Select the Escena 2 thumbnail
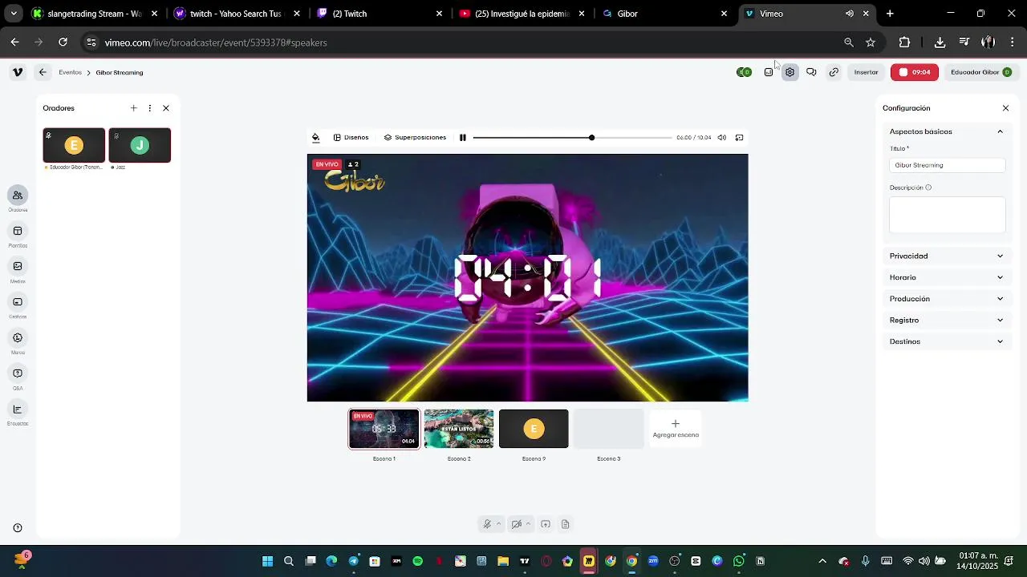 coord(459,429)
